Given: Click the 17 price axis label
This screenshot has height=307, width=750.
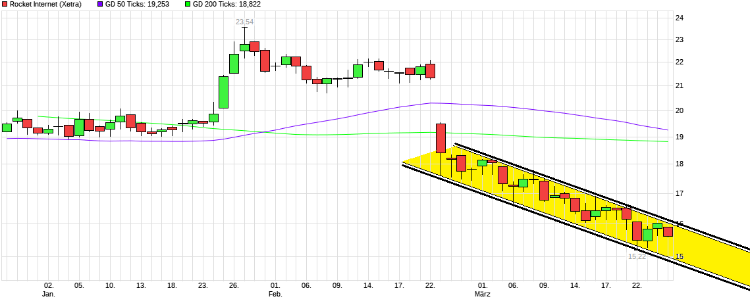Looking at the screenshot, I should click(x=680, y=193).
